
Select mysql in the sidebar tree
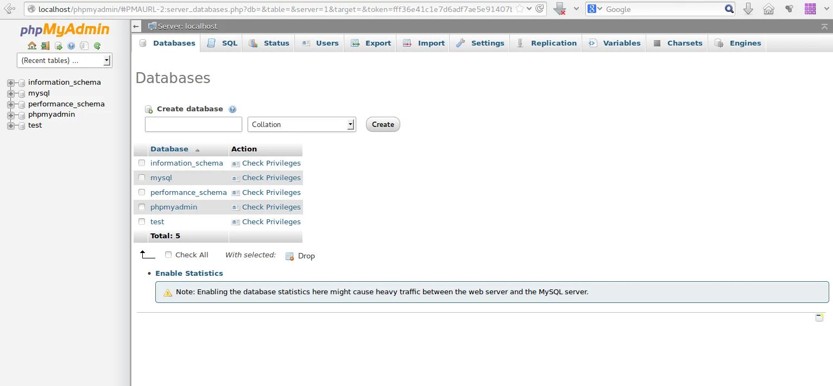tap(39, 93)
